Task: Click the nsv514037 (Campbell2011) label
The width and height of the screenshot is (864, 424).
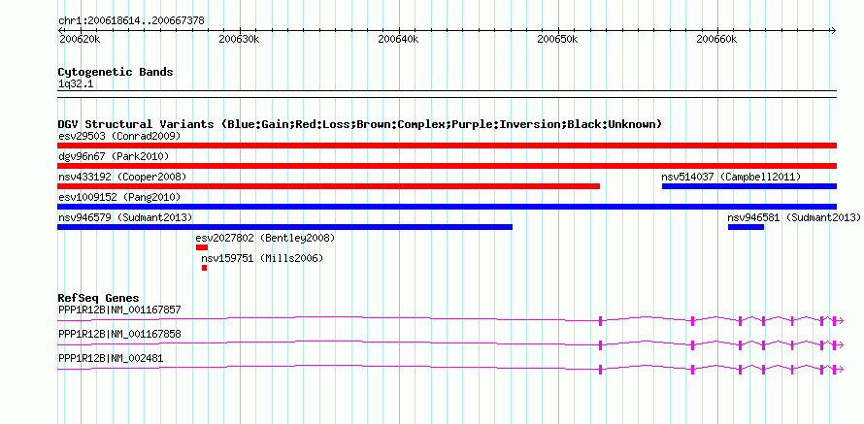Action: [x=731, y=177]
